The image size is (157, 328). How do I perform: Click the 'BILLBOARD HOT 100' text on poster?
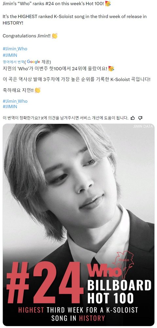click(119, 291)
